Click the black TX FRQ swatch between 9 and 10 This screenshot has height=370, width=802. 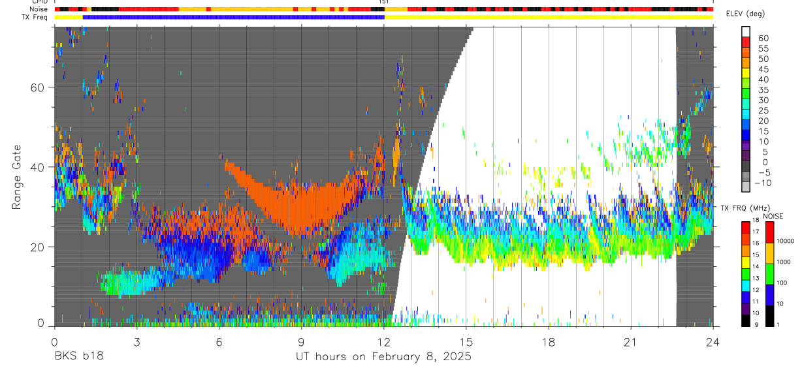click(745, 320)
